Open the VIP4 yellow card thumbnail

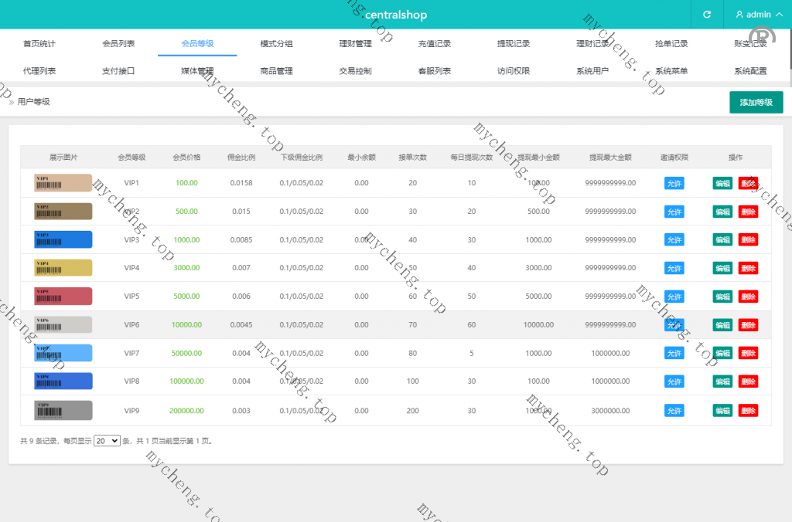click(x=63, y=268)
